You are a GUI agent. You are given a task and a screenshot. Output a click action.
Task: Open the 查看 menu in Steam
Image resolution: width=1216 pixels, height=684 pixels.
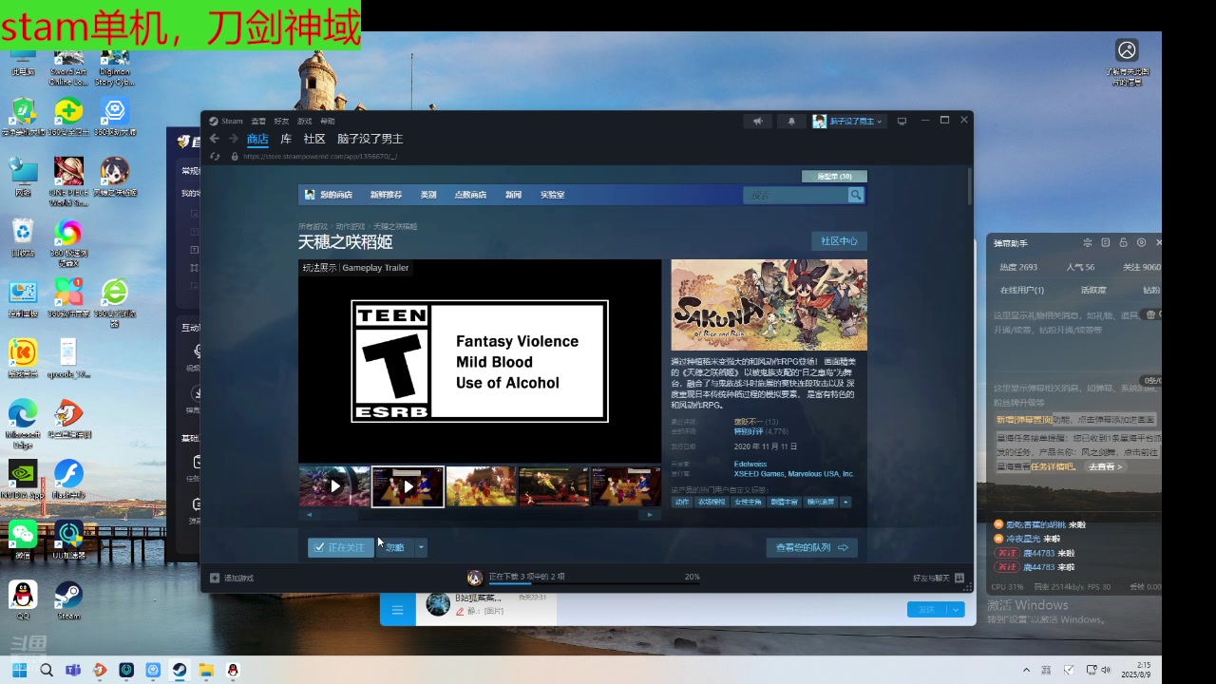(258, 121)
